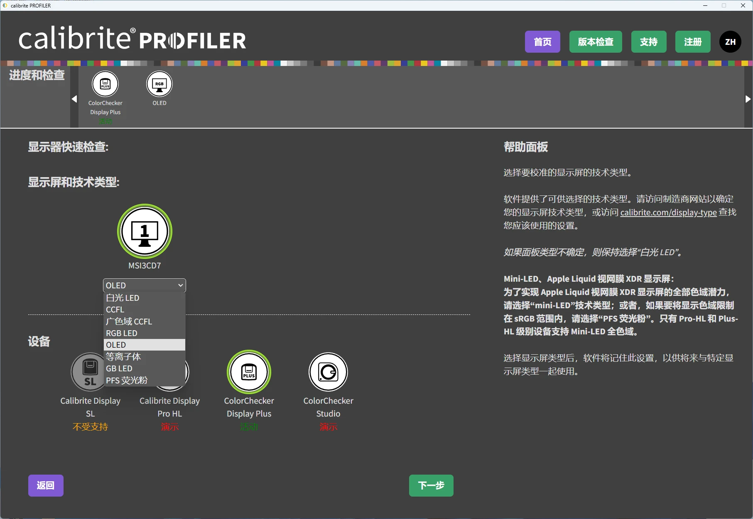Select the ColorChecker Display Plus device icon
Screen dimensions: 753x519
pos(249,372)
